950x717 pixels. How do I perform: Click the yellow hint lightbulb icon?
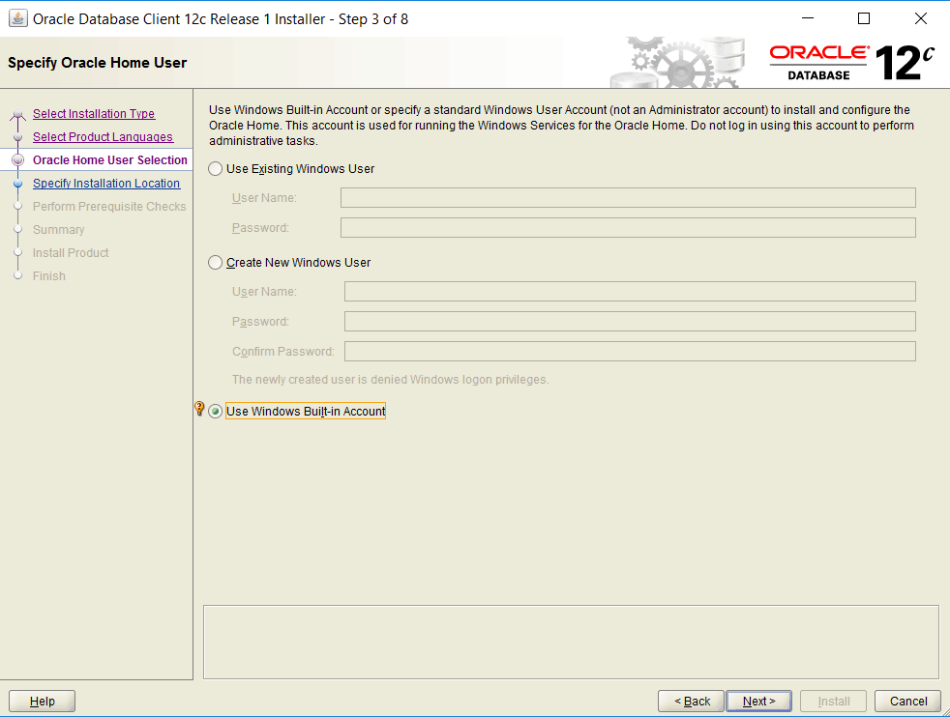pyautogui.click(x=199, y=409)
